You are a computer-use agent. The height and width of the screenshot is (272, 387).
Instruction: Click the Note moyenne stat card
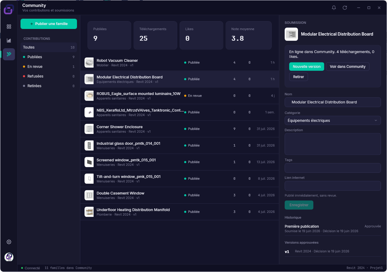[248, 35]
